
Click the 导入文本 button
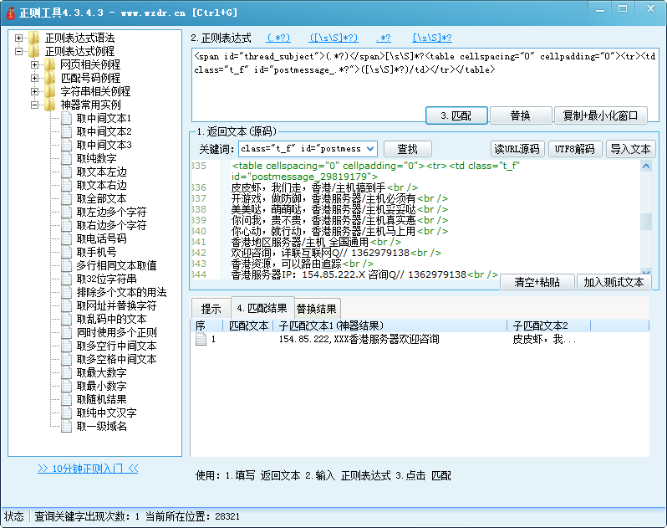coord(631,149)
